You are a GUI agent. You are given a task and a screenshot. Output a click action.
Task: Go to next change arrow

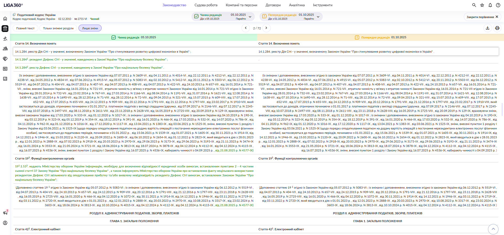click(266, 28)
